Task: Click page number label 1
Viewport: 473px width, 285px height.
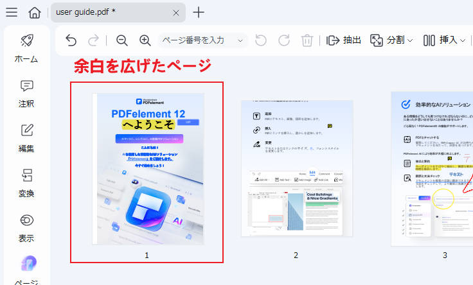Action: tap(147, 255)
